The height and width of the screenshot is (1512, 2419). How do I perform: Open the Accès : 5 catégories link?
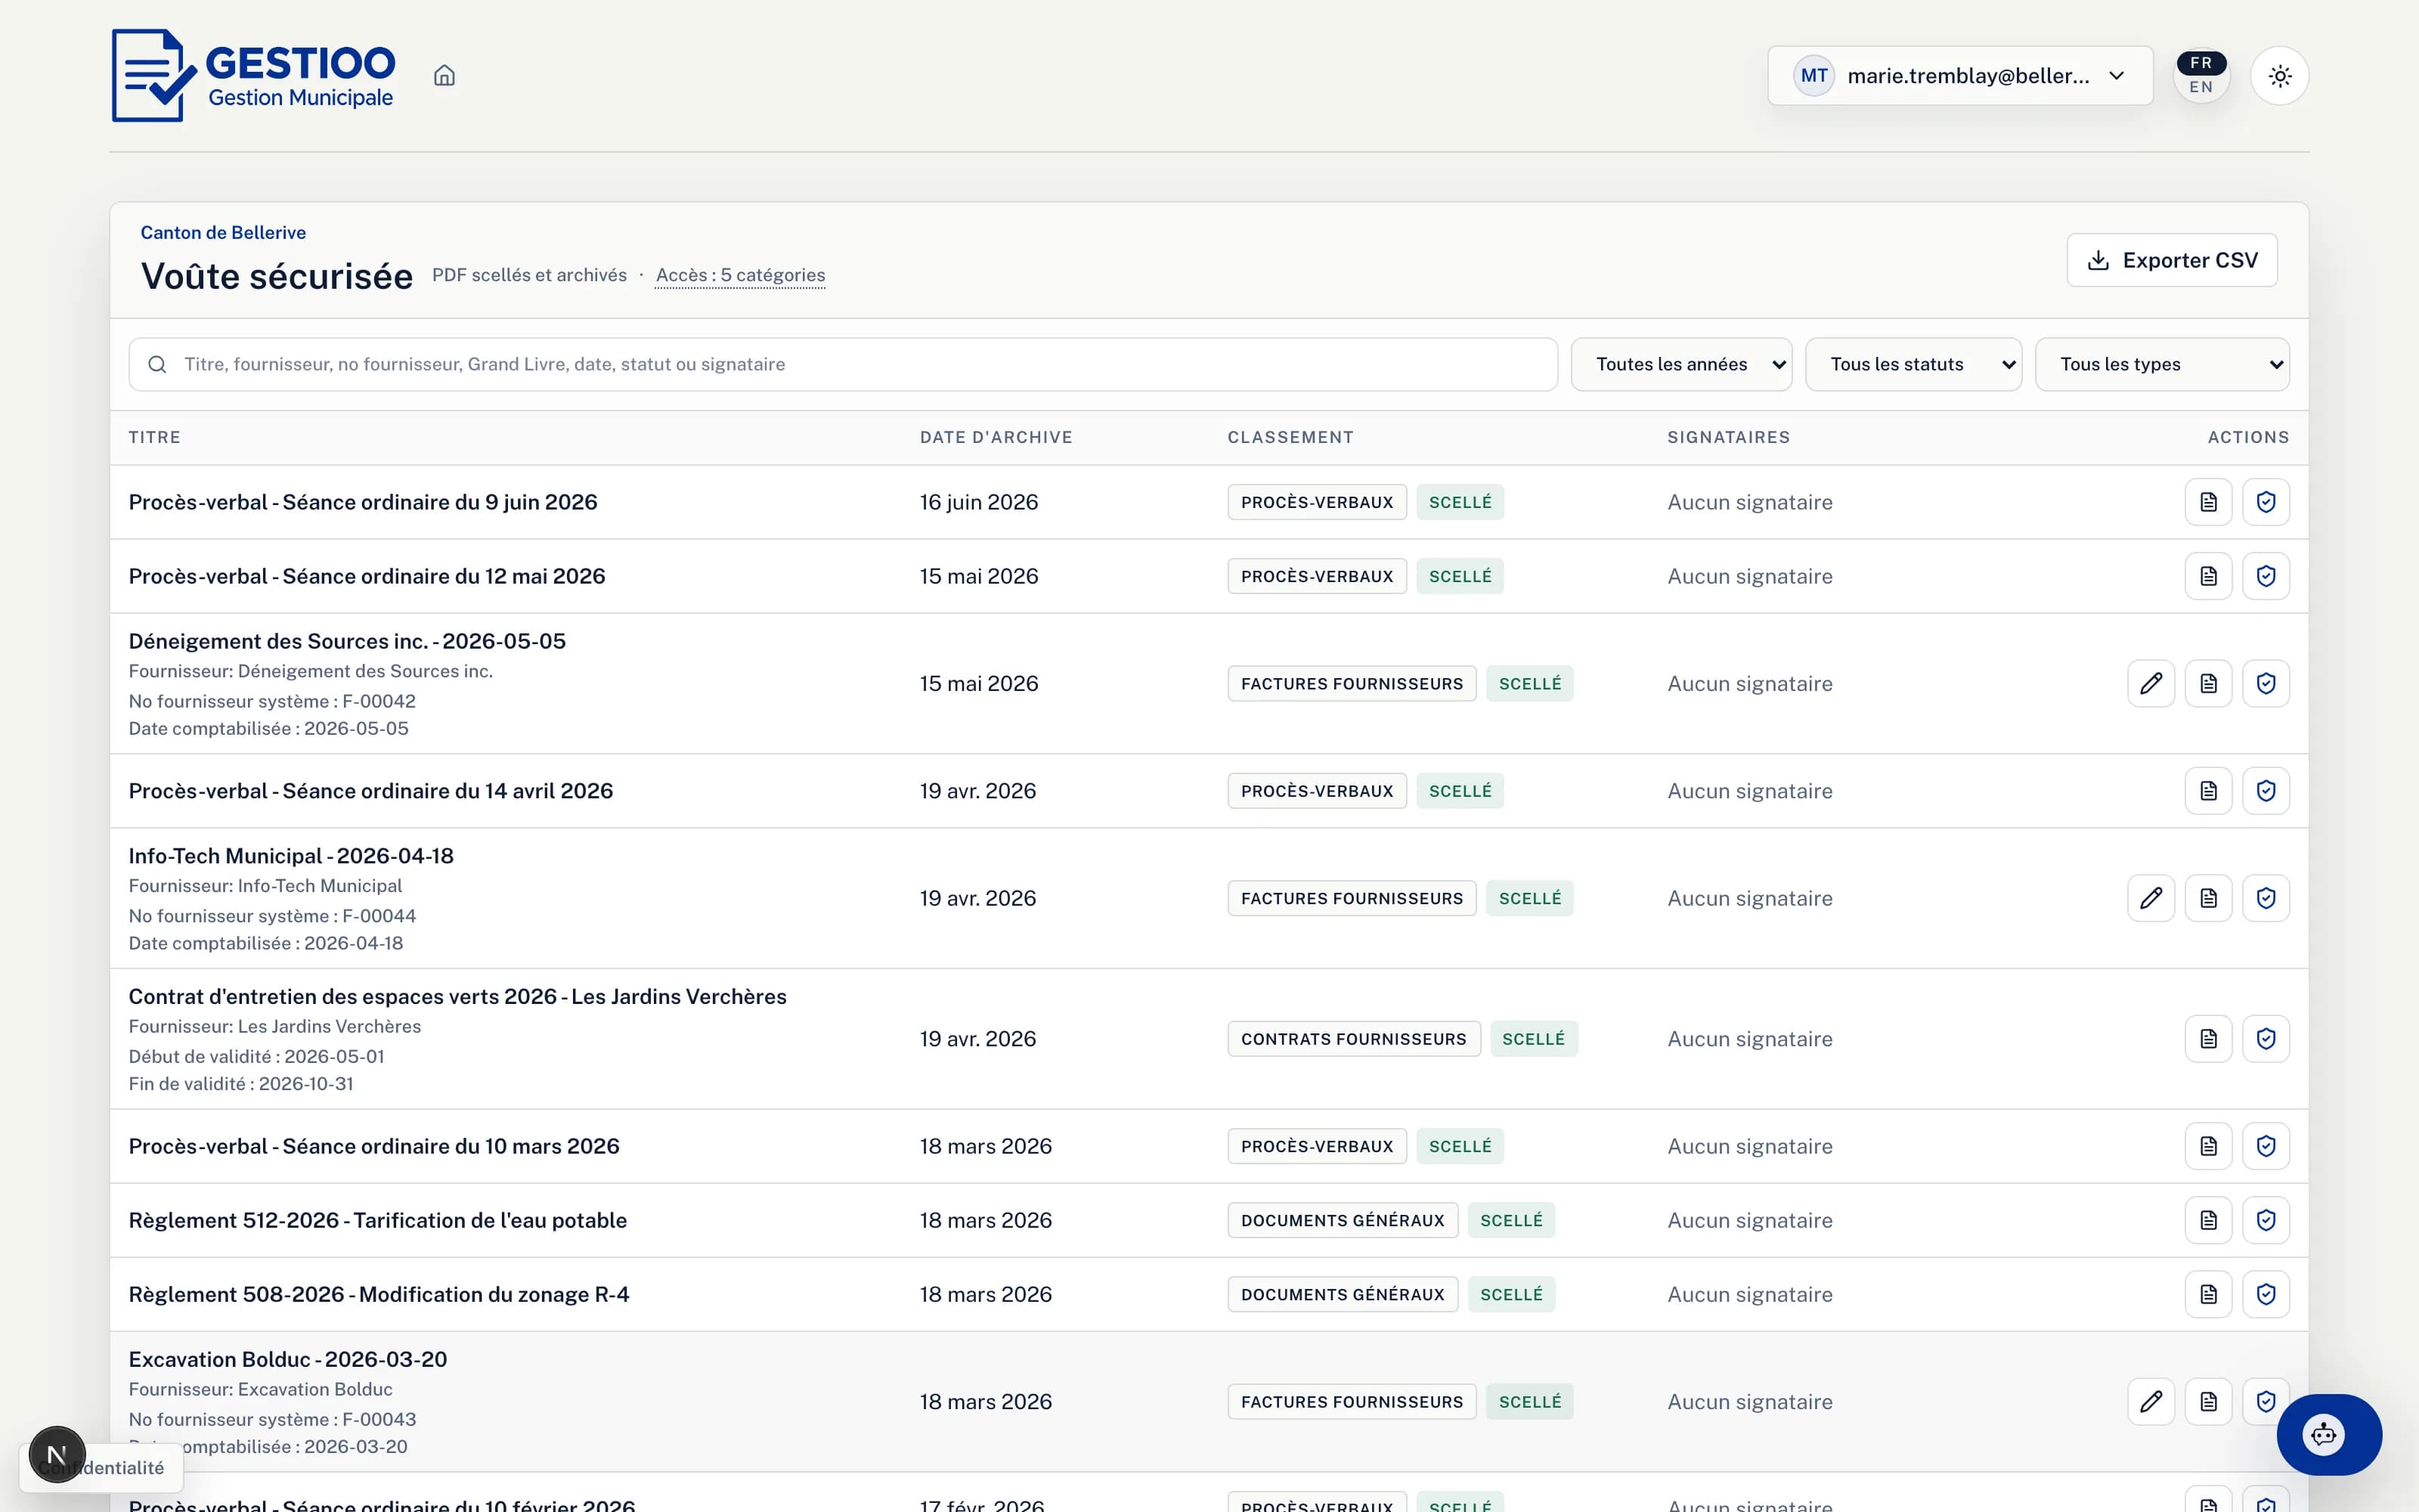[741, 275]
